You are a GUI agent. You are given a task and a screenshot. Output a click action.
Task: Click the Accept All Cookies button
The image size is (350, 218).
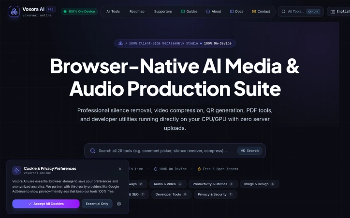click(46, 204)
